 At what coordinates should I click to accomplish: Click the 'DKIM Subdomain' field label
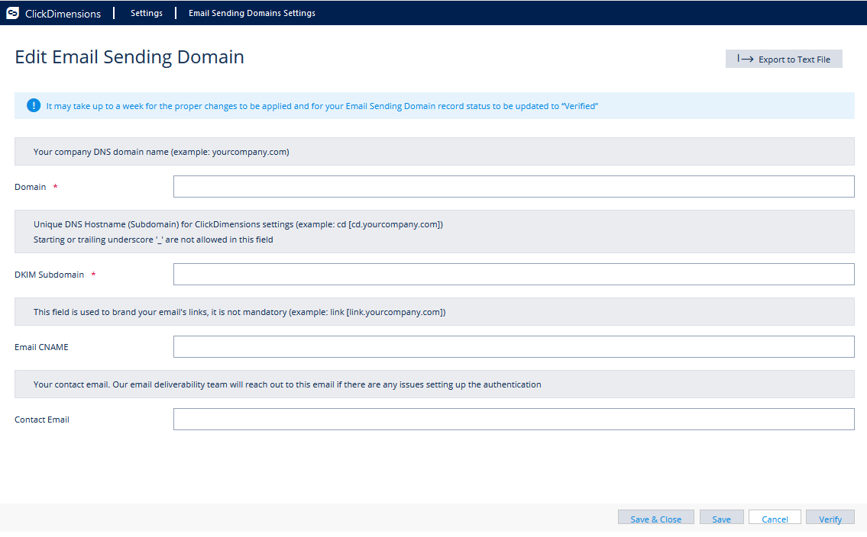49,275
